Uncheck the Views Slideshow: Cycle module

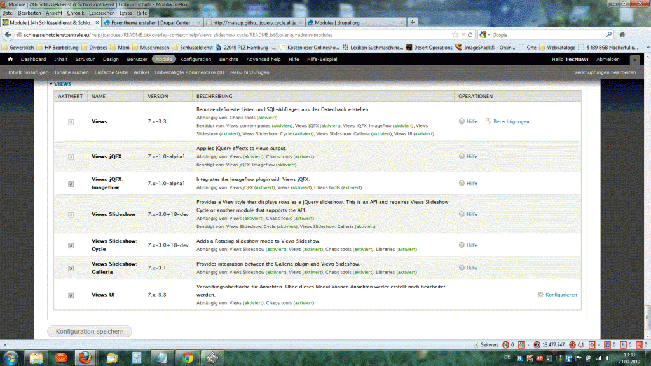pyautogui.click(x=71, y=245)
